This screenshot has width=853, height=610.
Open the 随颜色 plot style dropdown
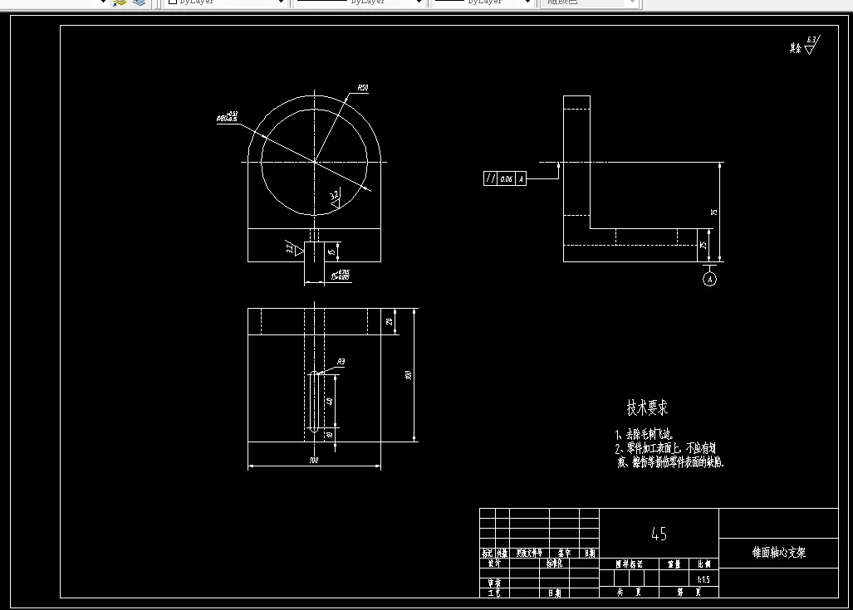click(589, 2)
